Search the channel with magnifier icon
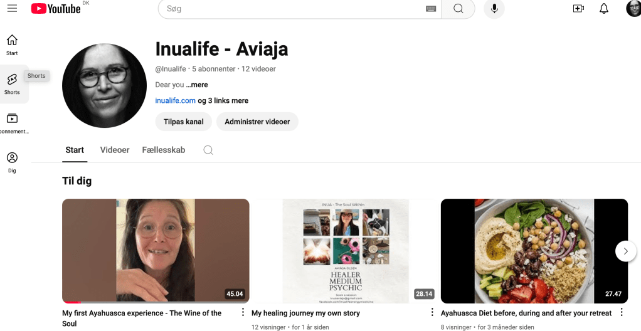This screenshot has width=641, height=331. pos(208,150)
